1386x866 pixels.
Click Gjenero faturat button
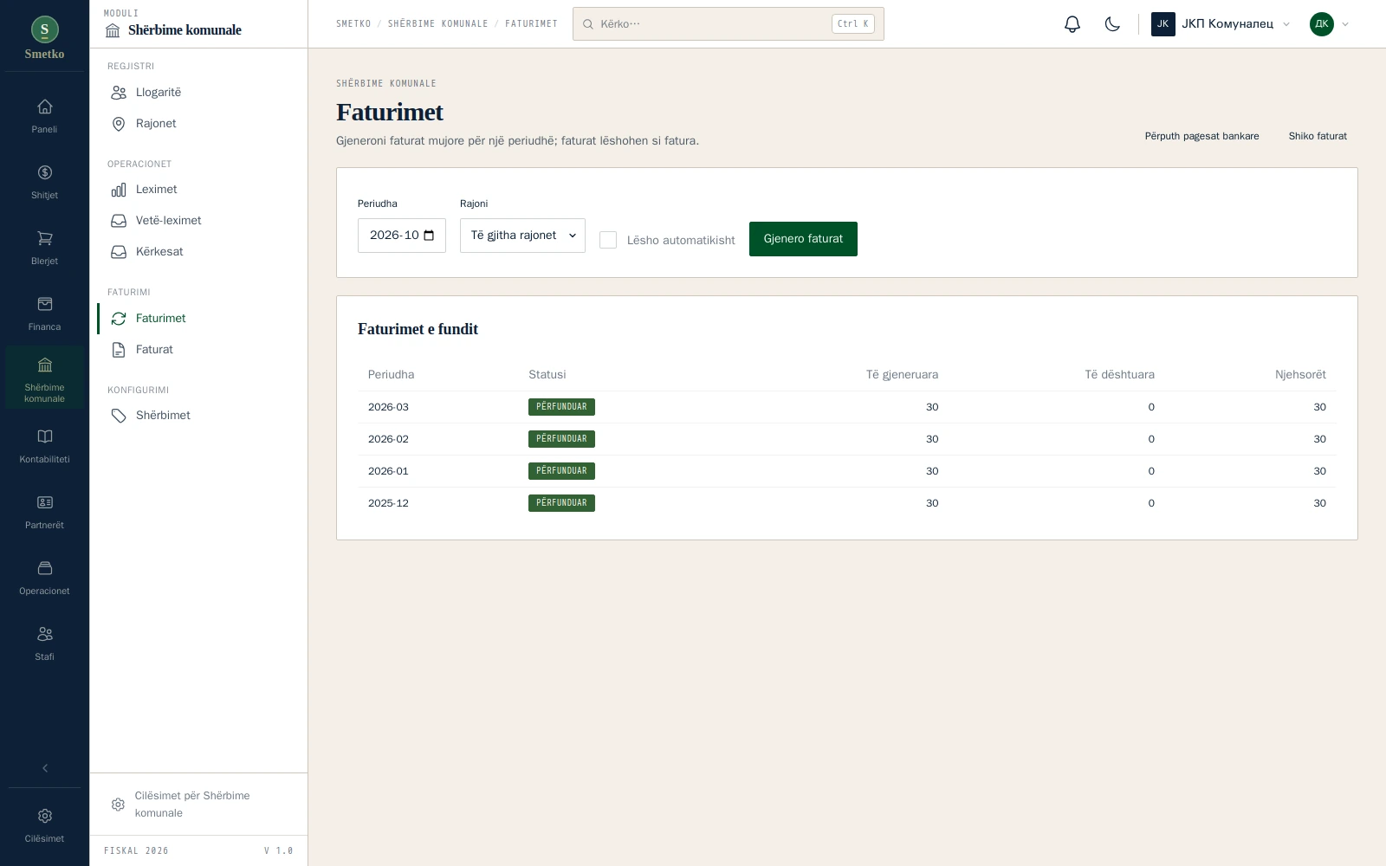[803, 239]
